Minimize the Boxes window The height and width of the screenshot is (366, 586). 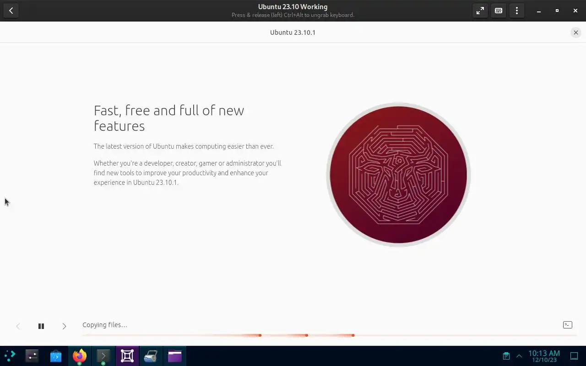pyautogui.click(x=539, y=11)
